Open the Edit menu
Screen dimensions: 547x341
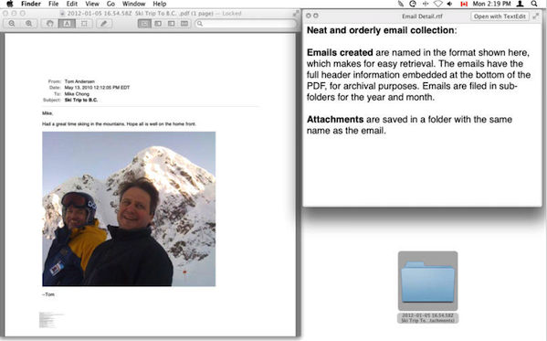pyautogui.click(x=72, y=4)
